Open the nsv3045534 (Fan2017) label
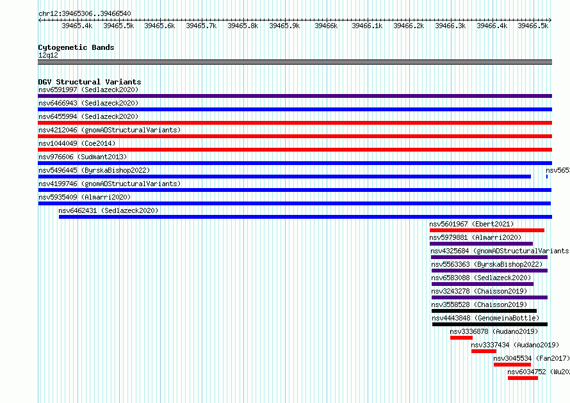 [532, 358]
